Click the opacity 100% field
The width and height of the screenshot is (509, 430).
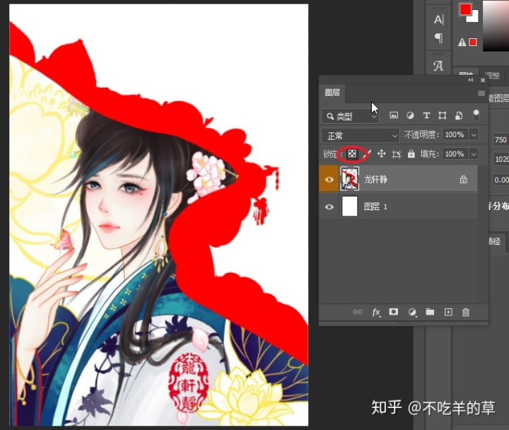(x=455, y=135)
